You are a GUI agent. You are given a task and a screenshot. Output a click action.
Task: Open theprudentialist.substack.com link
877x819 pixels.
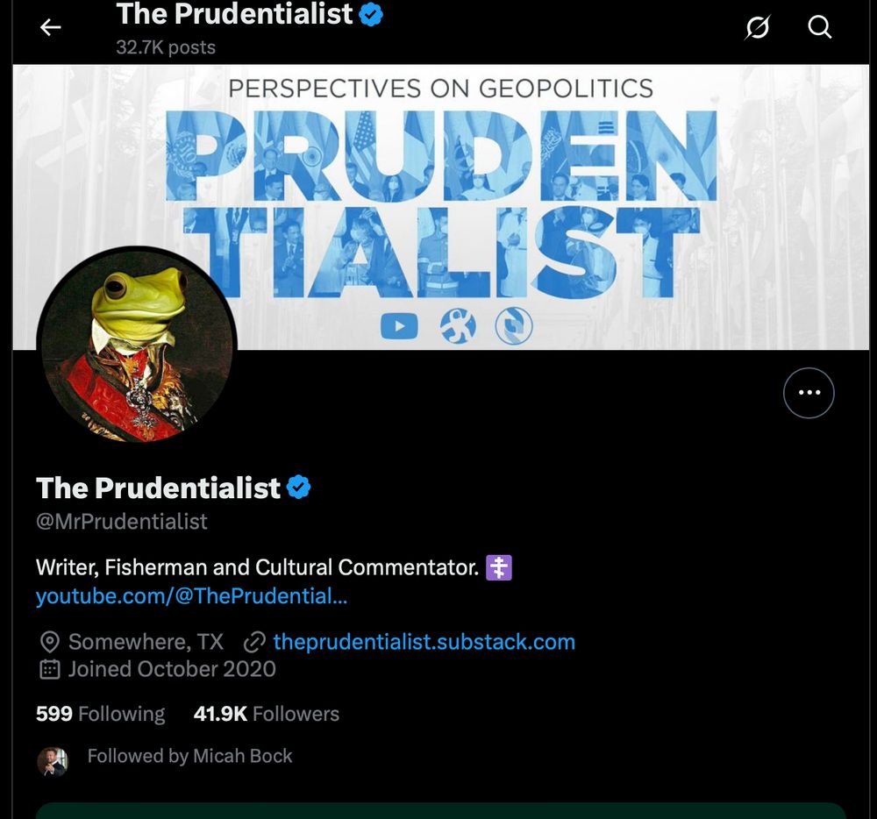click(x=424, y=642)
